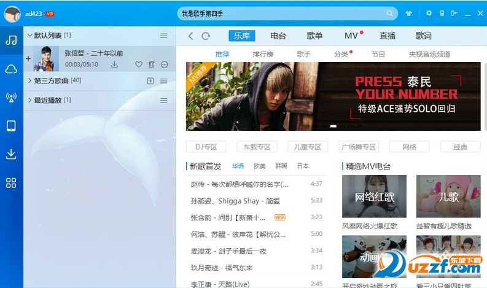Click the user avatar zd423

pyautogui.click(x=12, y=14)
